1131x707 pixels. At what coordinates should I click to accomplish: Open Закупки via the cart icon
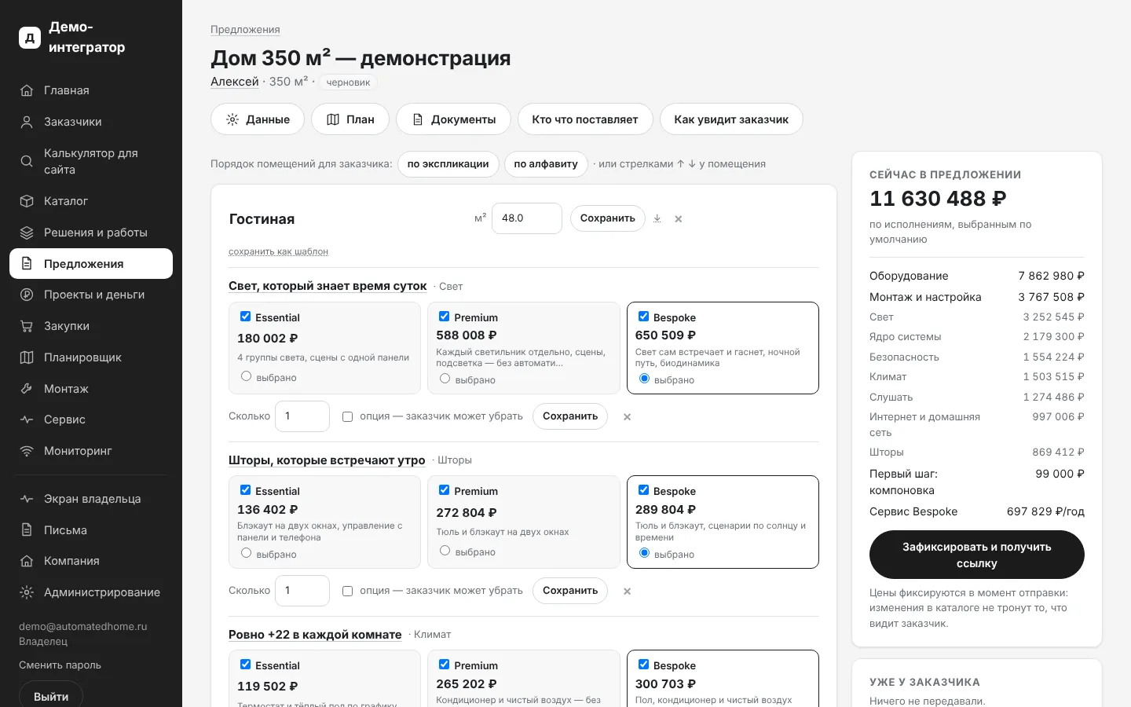coord(27,326)
